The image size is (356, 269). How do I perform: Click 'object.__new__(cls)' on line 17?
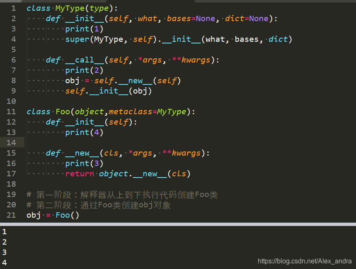coord(145,174)
